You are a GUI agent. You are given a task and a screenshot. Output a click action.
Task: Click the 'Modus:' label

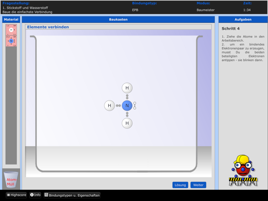point(203,3)
